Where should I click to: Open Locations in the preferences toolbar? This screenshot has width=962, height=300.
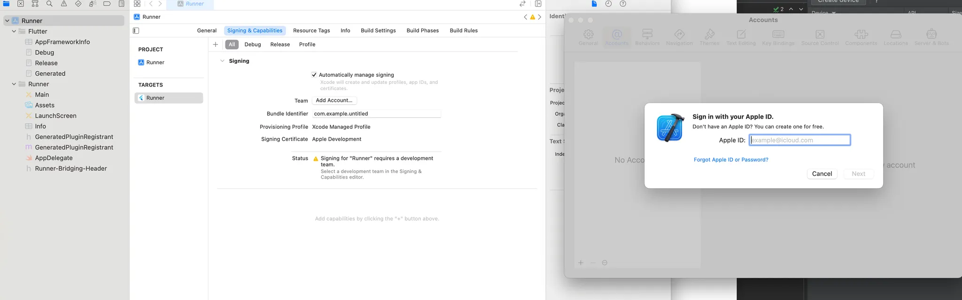[896, 37]
